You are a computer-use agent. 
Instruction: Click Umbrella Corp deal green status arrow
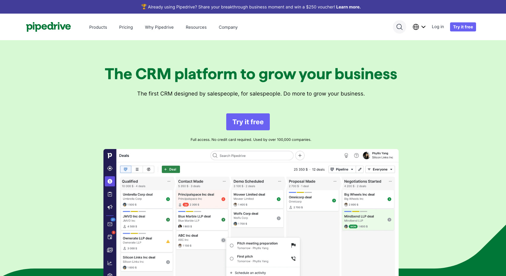(168, 199)
